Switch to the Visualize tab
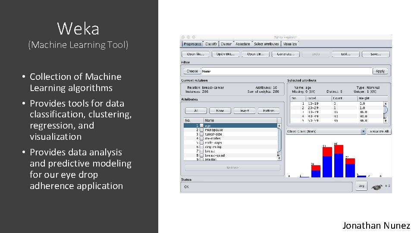414x233 pixels. click(x=290, y=44)
